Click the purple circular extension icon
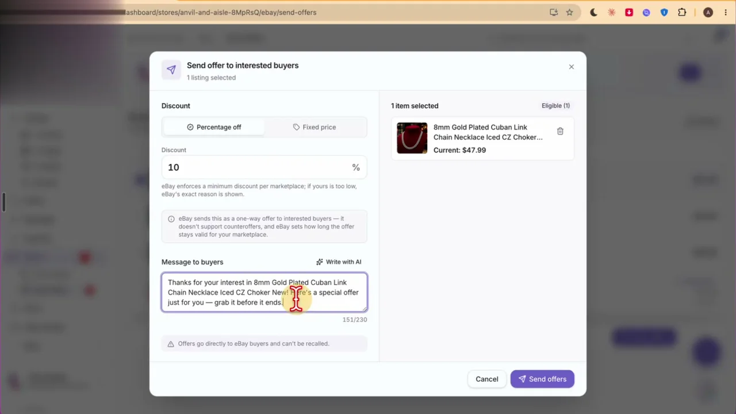This screenshot has width=736, height=414. (646, 12)
